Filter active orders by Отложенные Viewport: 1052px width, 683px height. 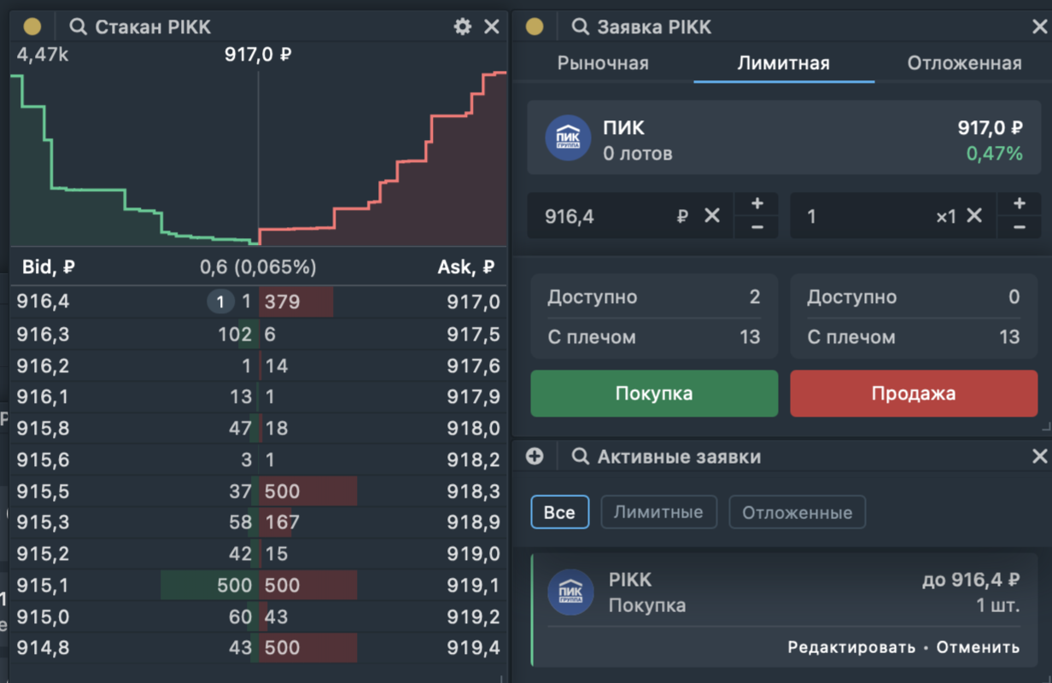click(x=797, y=512)
